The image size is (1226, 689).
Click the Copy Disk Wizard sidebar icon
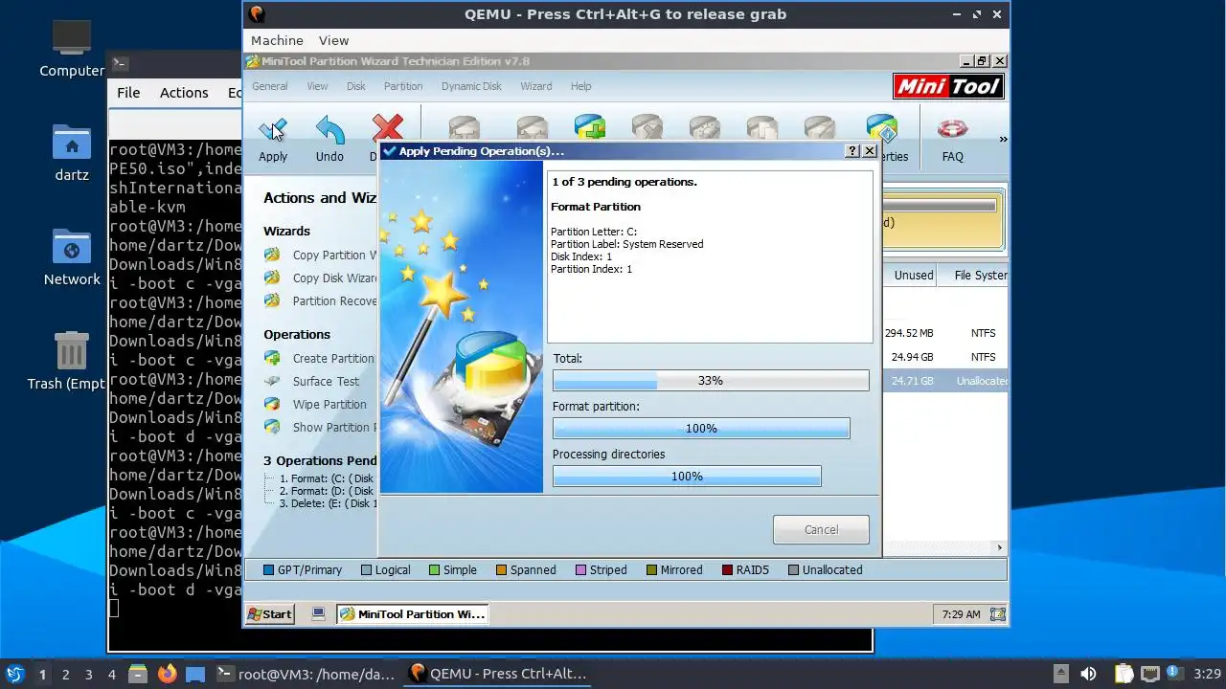(x=273, y=278)
